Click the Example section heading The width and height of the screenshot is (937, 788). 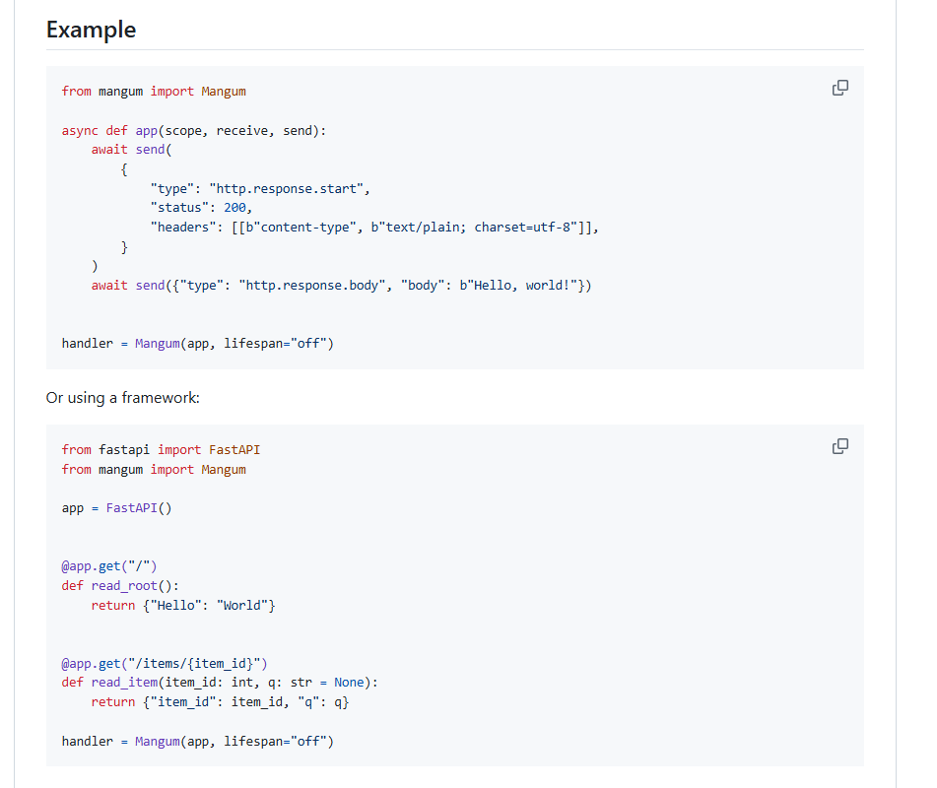coord(92,30)
